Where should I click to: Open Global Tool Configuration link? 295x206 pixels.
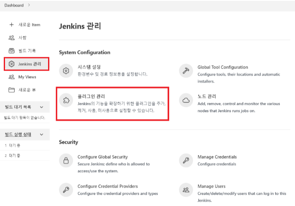[x=223, y=67]
